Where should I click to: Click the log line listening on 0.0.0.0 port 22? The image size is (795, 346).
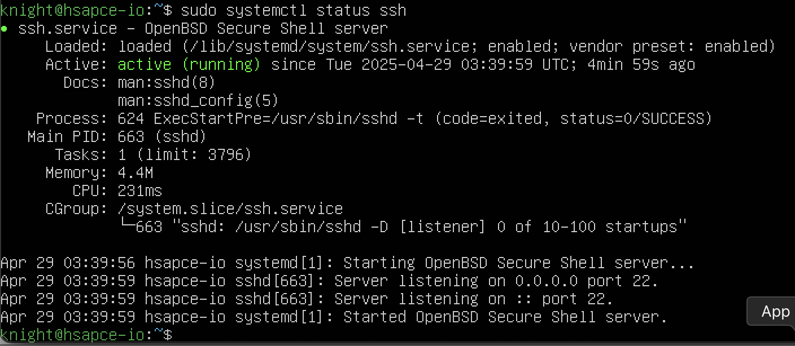click(329, 281)
